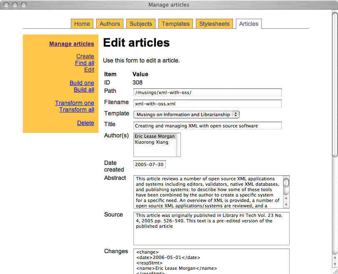The width and height of the screenshot is (338, 274).
Task: Open the Find all link
Action: [x=85, y=63]
